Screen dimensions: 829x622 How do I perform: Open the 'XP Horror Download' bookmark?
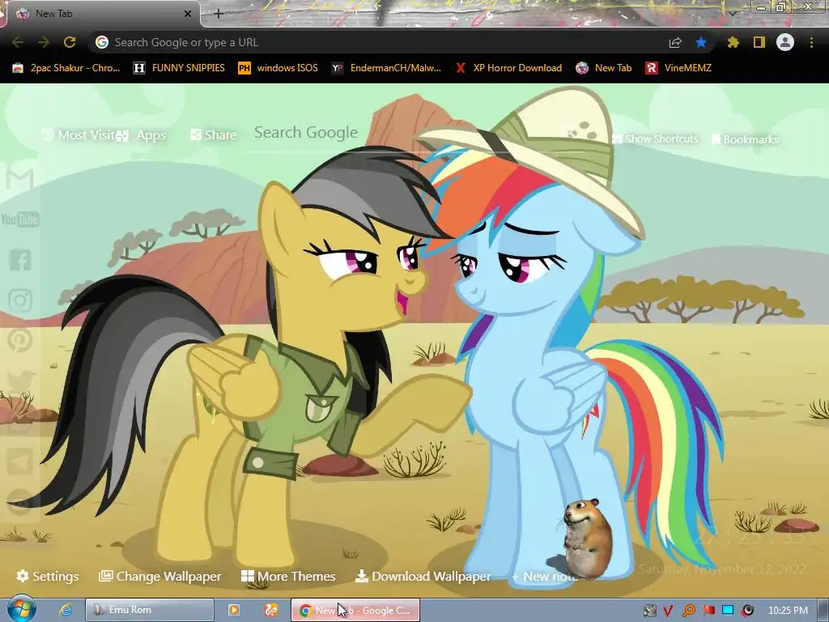pos(508,68)
